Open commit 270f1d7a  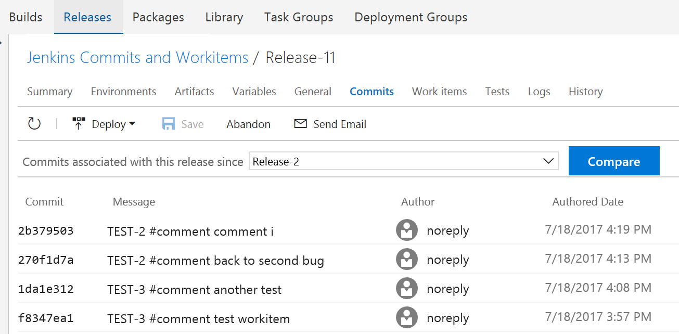coord(46,259)
